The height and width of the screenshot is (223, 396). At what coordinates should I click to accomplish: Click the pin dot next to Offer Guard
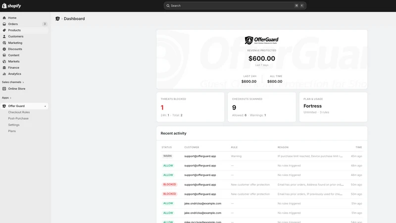click(x=45, y=106)
